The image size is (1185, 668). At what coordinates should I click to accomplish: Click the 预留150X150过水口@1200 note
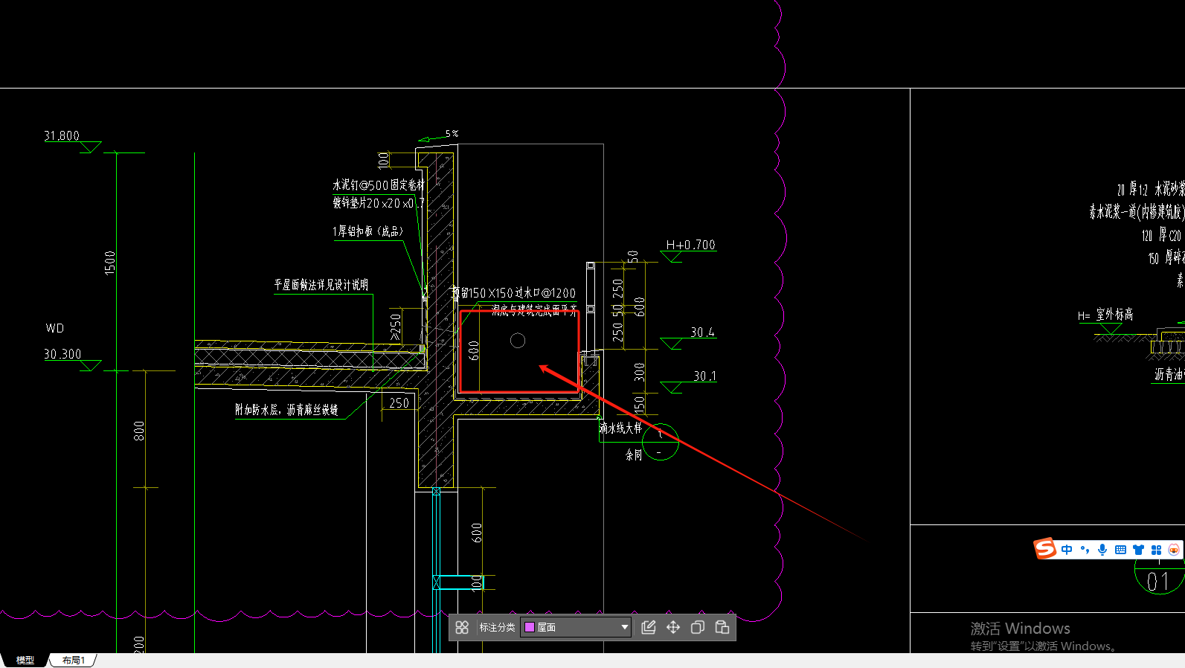513,293
